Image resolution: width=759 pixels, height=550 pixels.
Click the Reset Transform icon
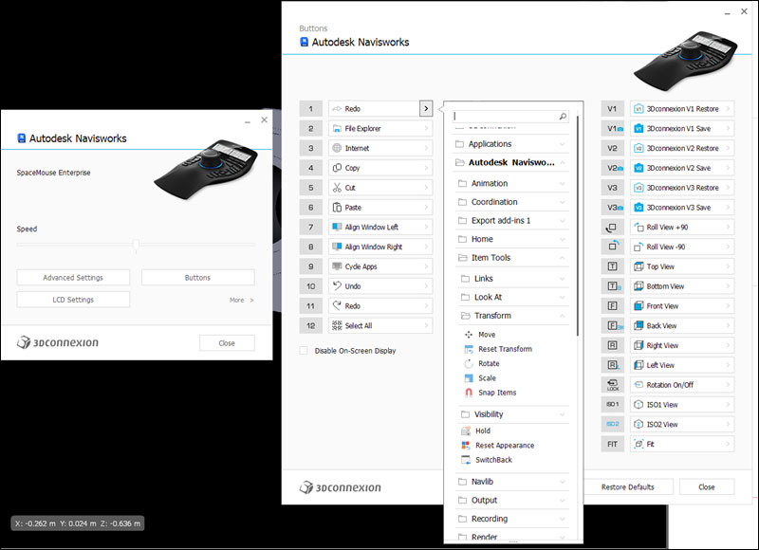(x=469, y=349)
